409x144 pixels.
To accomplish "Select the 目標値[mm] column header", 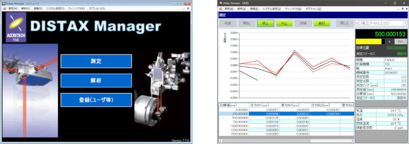I will [234, 105].
